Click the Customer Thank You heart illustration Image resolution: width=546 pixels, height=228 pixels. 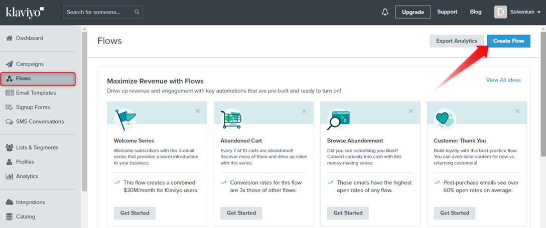coord(445,119)
